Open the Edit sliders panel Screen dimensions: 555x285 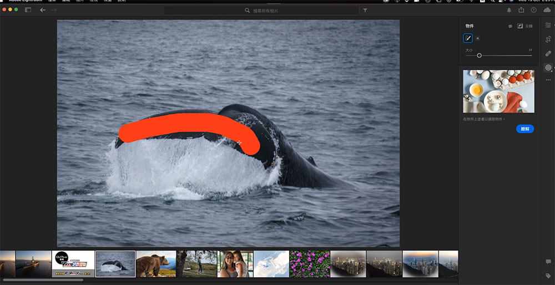548,26
